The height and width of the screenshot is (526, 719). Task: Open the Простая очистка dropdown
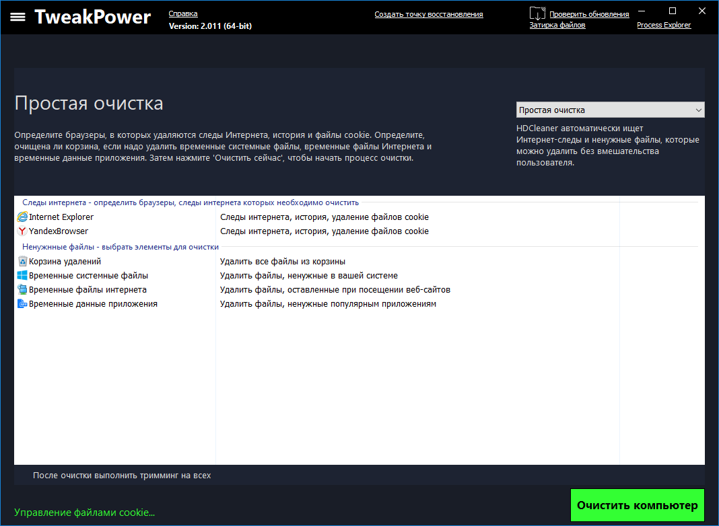tap(610, 110)
